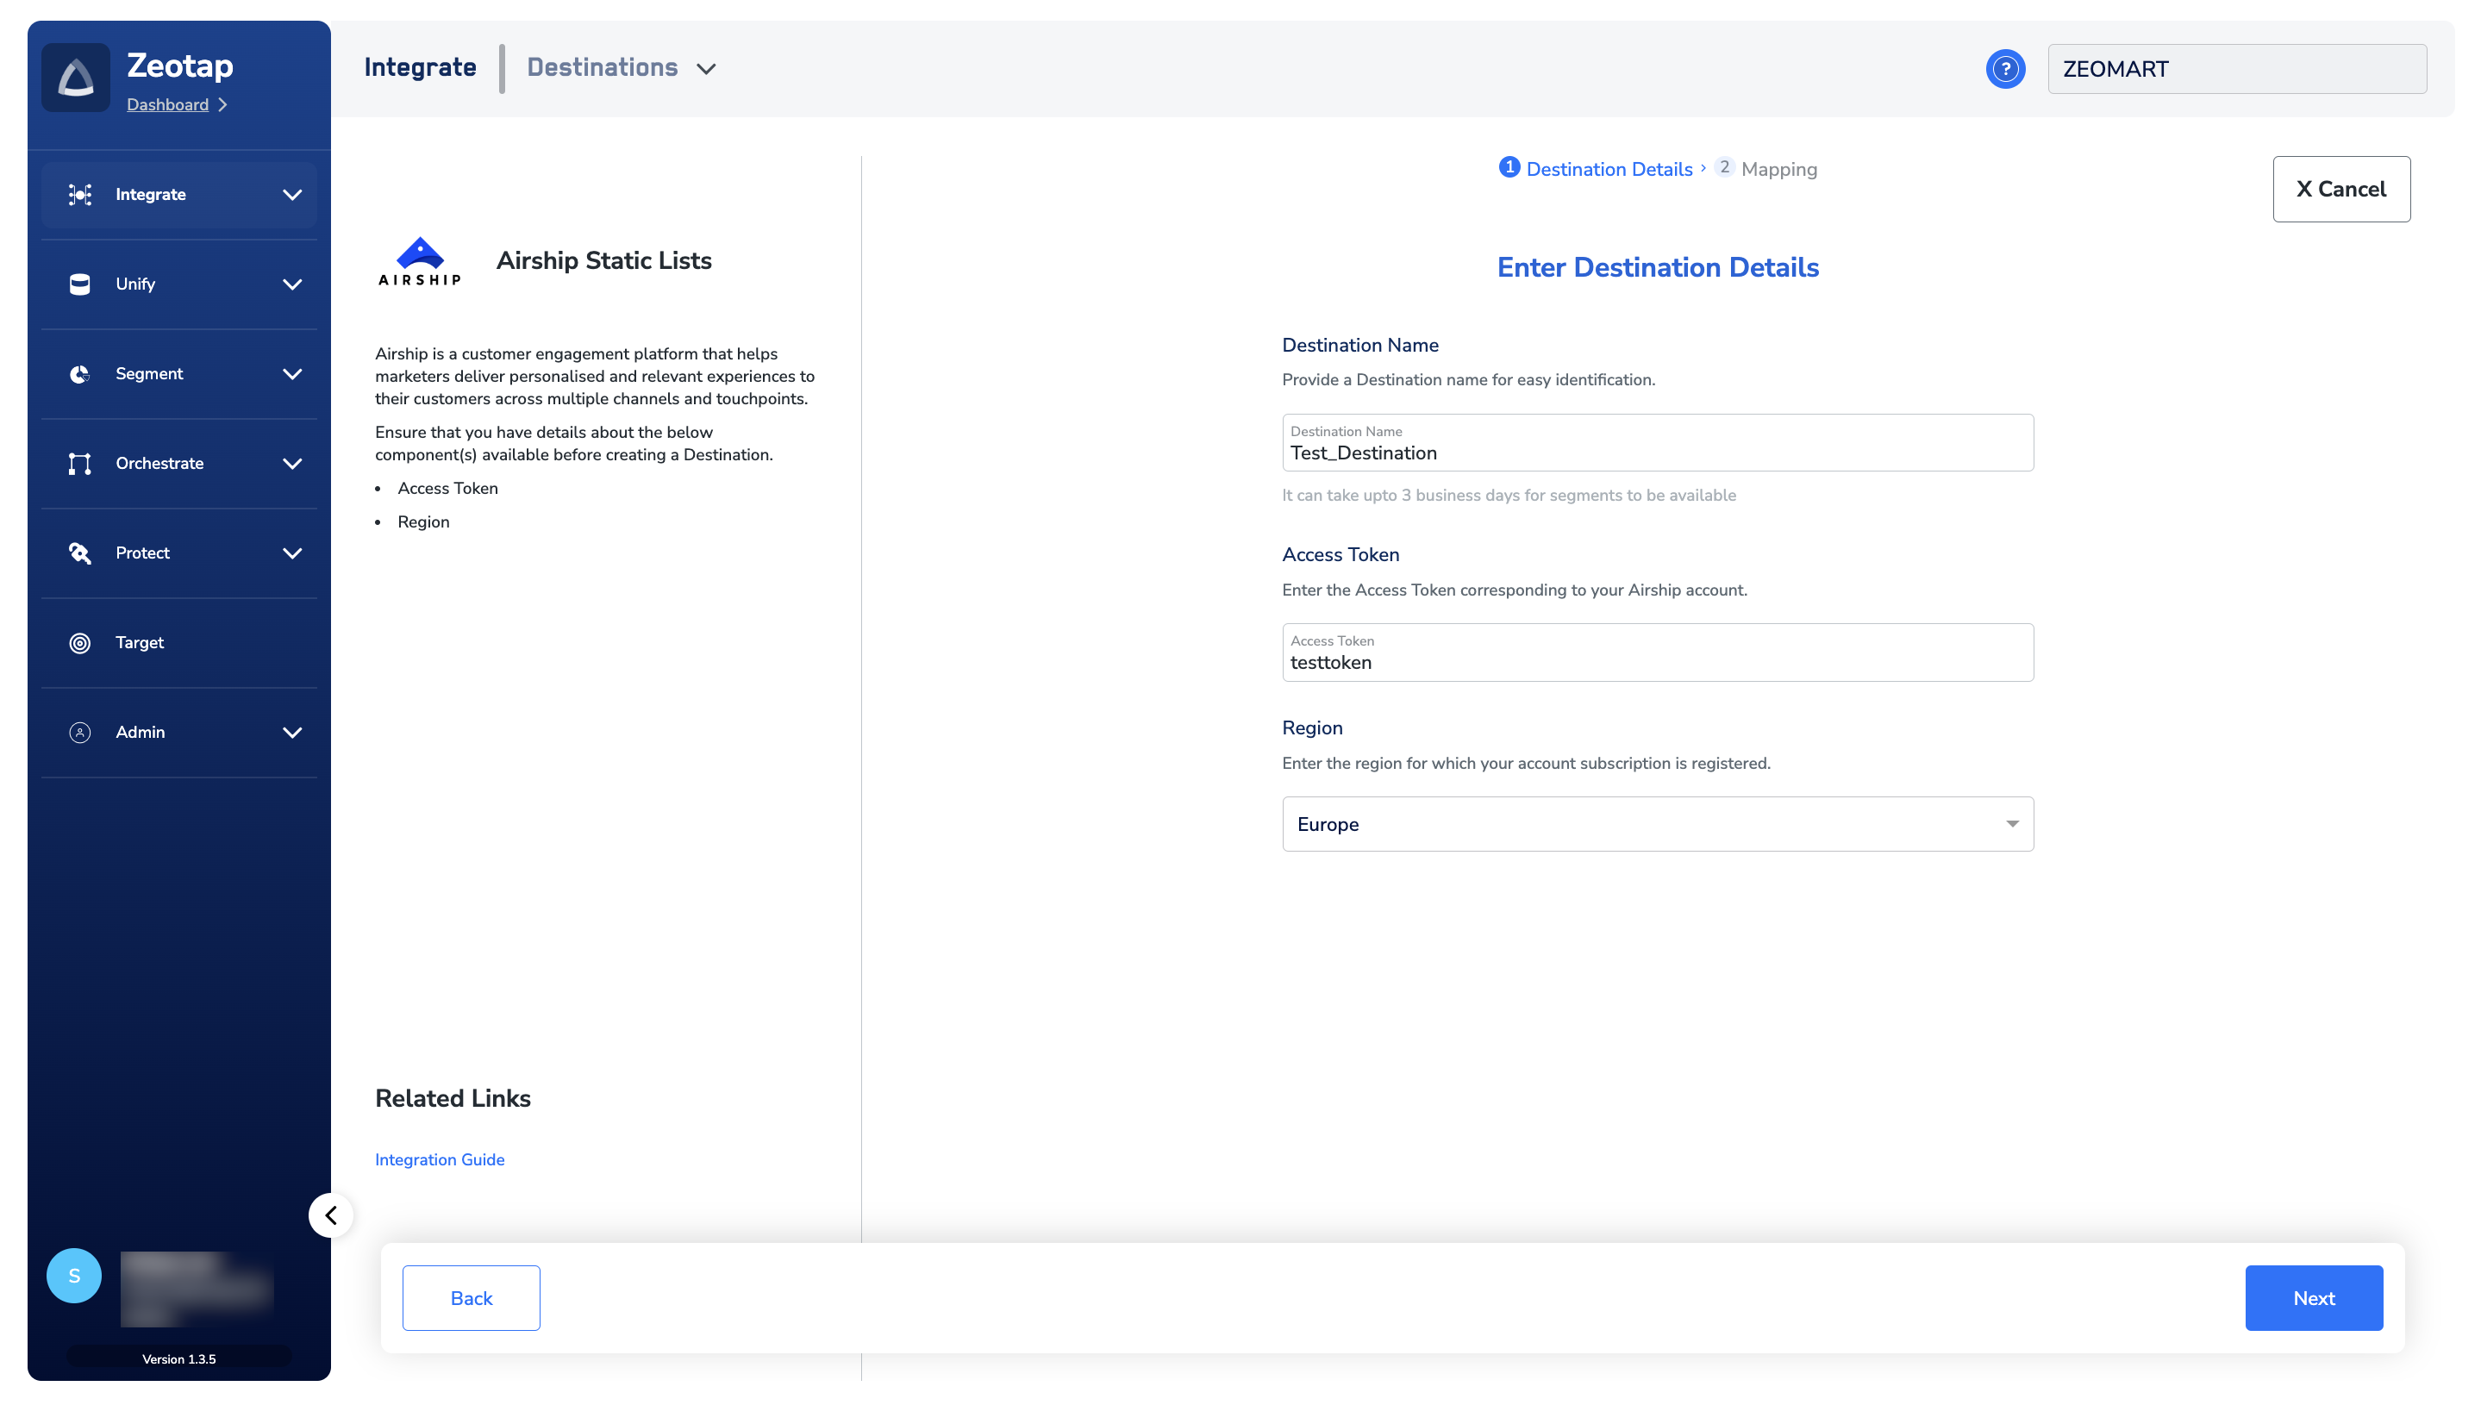The width and height of the screenshot is (2481, 1405).
Task: Expand the Unify menu chevron
Action: (x=292, y=284)
